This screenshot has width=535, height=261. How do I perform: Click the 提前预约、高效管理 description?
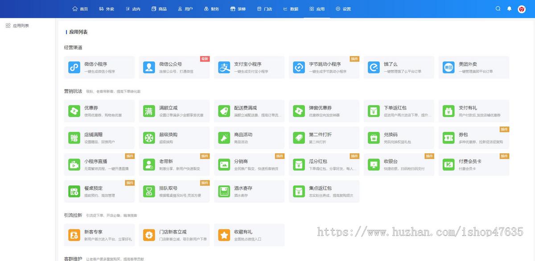pos(100,196)
